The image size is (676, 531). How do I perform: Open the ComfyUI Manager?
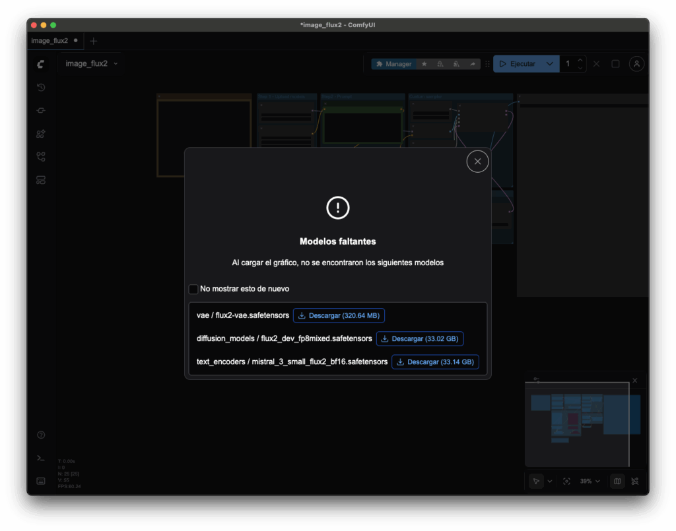pos(396,63)
